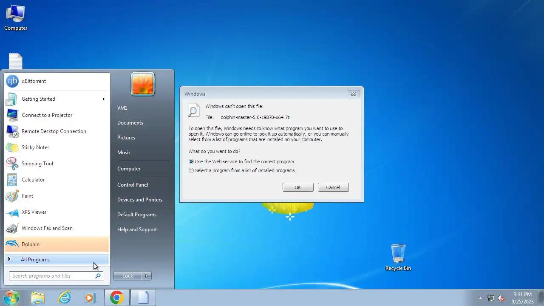Image resolution: width=544 pixels, height=306 pixels.
Task: Click the user account picture
Action: point(143,84)
